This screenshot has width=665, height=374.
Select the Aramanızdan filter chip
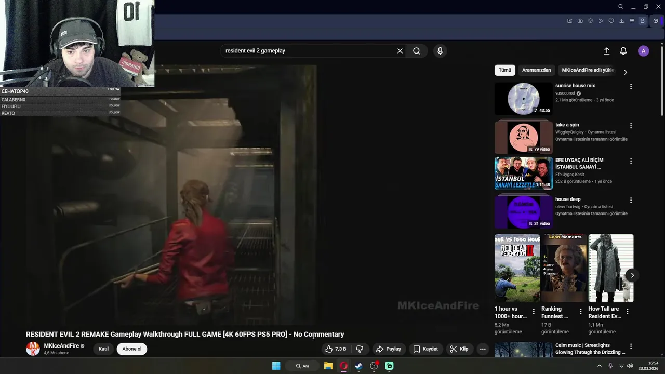click(536, 70)
